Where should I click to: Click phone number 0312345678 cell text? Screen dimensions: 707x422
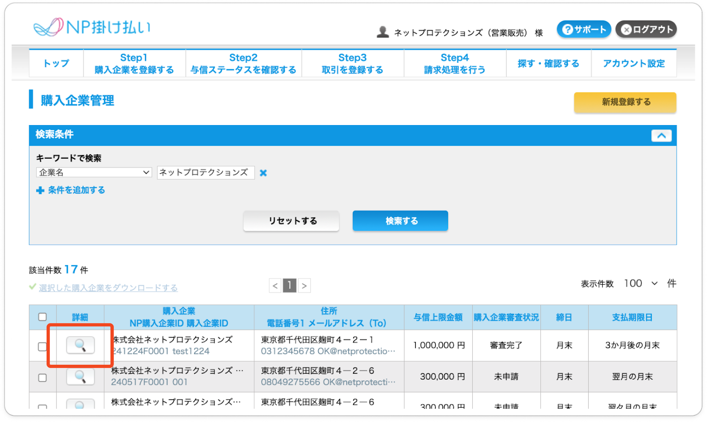point(288,351)
